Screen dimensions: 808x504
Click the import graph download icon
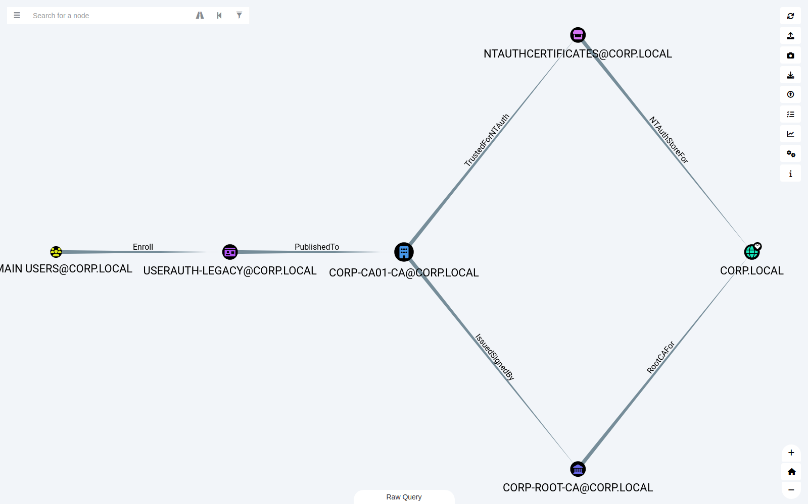(790, 75)
